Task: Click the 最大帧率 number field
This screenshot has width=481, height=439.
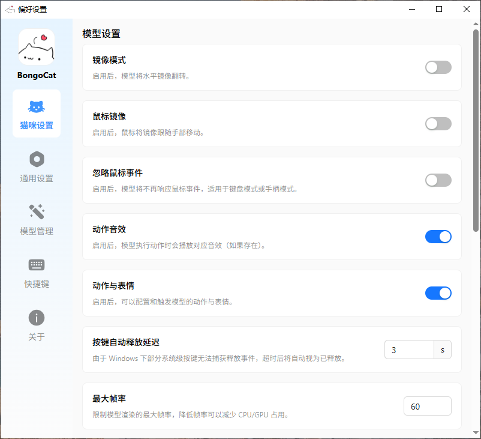Action: (x=427, y=407)
